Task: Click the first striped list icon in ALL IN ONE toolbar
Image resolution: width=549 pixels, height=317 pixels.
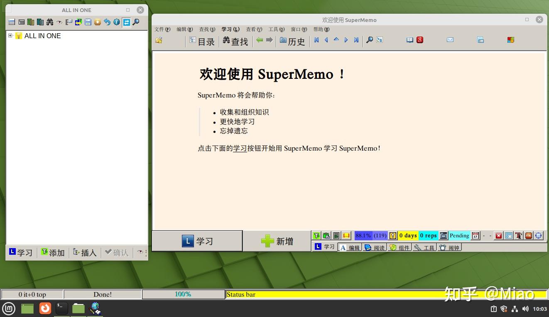Action: click(12, 22)
